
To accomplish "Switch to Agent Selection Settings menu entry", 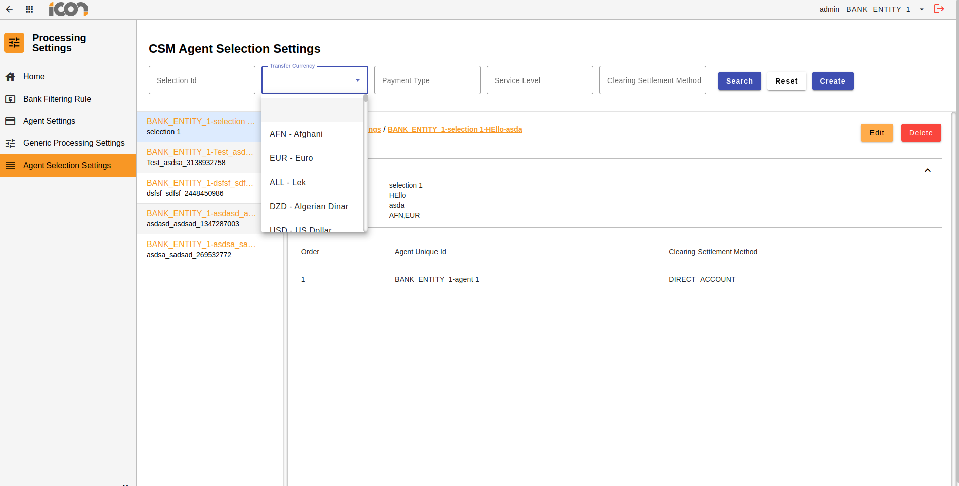I will (x=66, y=165).
